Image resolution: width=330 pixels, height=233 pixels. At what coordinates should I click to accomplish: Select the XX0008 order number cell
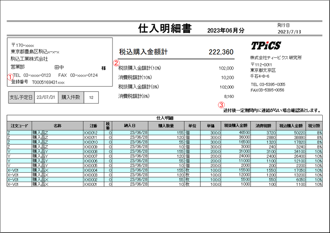click(91, 151)
